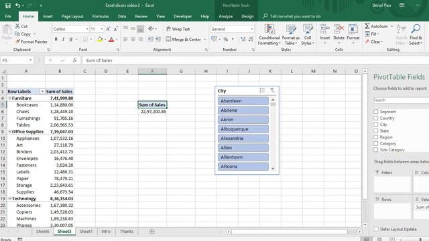Collapse the Furniture group
Screen dimensions: 429x241
pos(9,98)
